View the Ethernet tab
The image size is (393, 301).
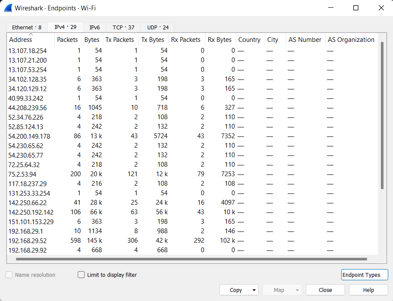tap(26, 27)
